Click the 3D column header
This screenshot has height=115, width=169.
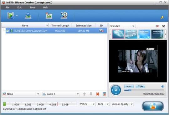[x=101, y=25]
